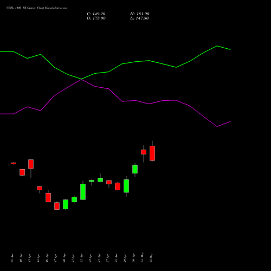The image size is (271, 271).
Task: Select the red candlestick for 27 Apr
Action: tap(109, 182)
